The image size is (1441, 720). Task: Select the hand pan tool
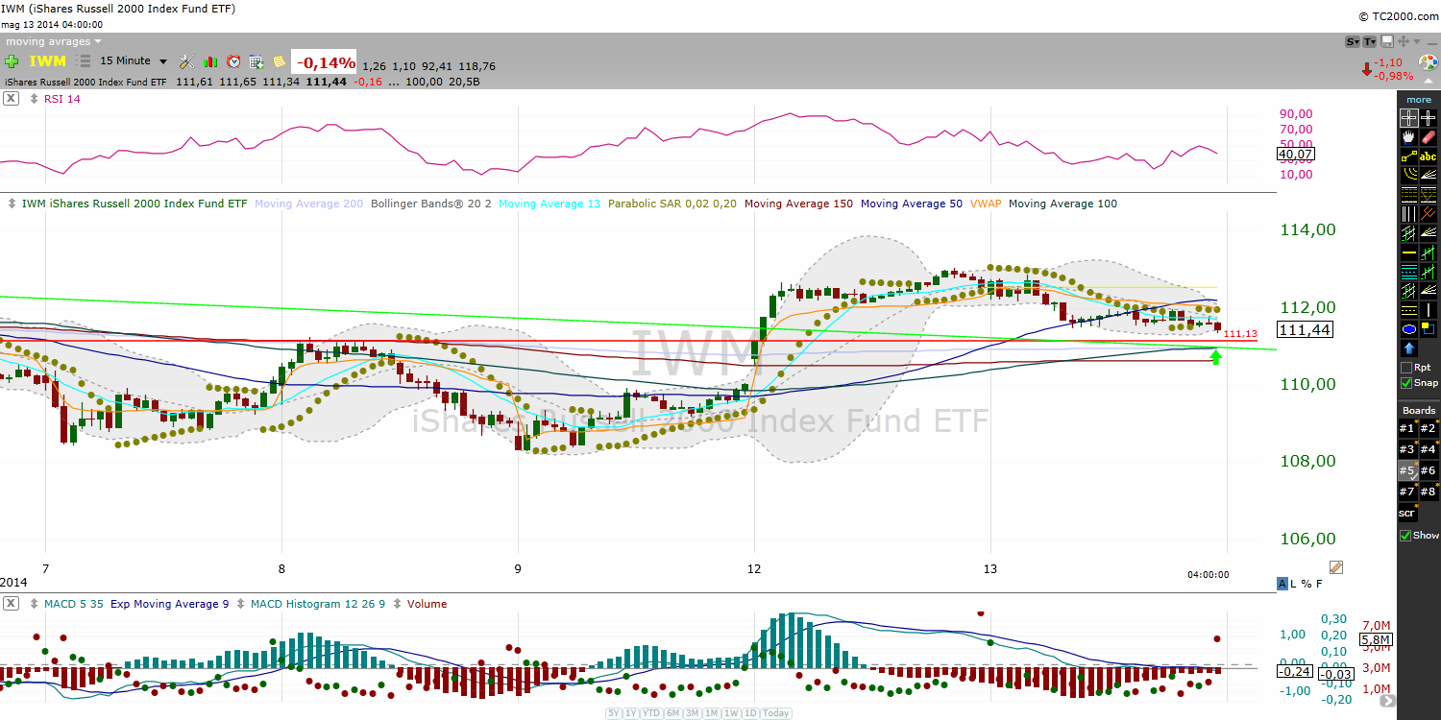pyautogui.click(x=1408, y=137)
